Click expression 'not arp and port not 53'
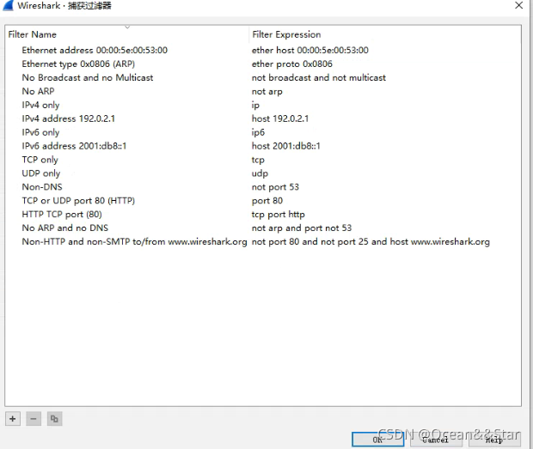 302,228
